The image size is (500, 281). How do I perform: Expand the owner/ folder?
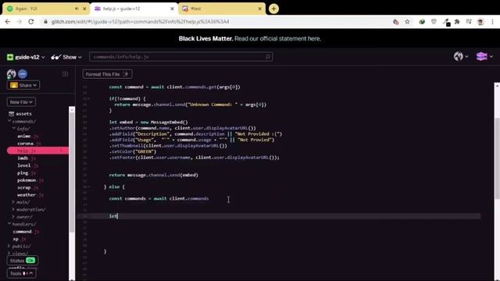point(23,217)
